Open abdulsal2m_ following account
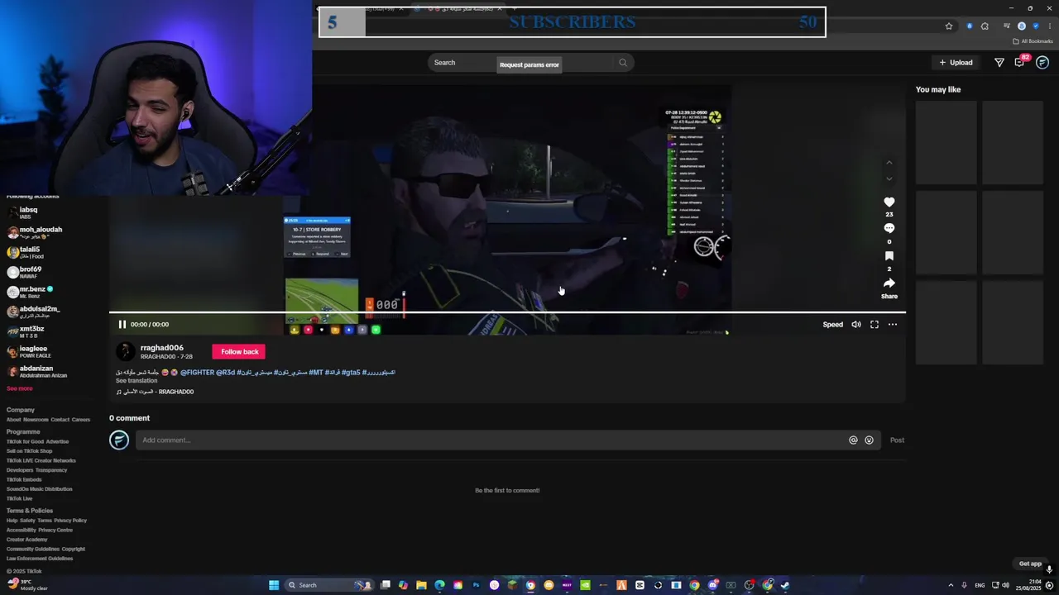Viewport: 1059px width, 595px height. coord(35,312)
